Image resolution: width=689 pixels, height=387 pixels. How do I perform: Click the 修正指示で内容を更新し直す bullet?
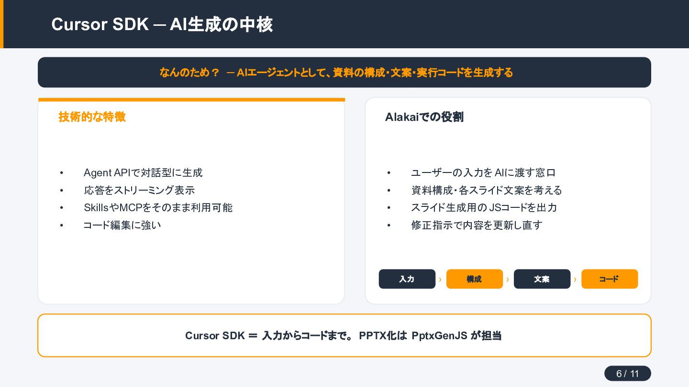[477, 225]
